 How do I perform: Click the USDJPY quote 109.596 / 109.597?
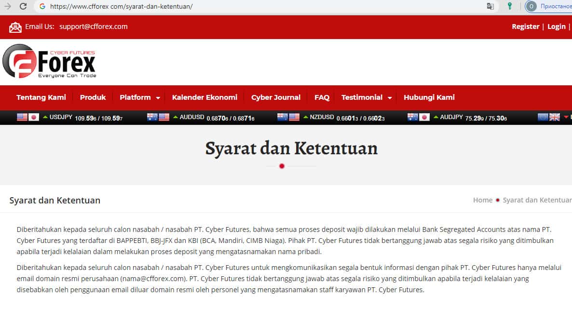pos(98,118)
